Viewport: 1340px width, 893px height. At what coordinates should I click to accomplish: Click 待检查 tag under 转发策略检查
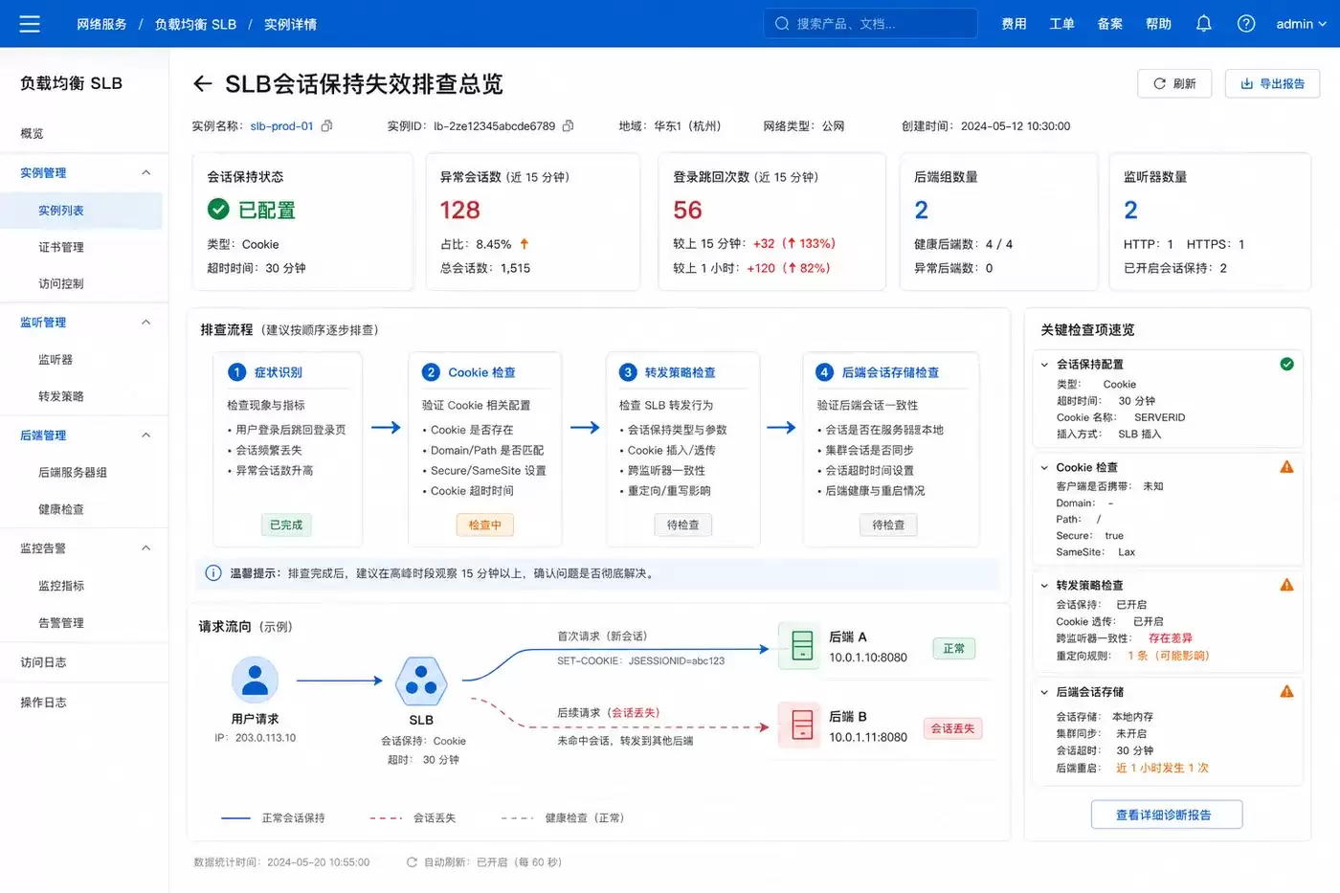682,525
